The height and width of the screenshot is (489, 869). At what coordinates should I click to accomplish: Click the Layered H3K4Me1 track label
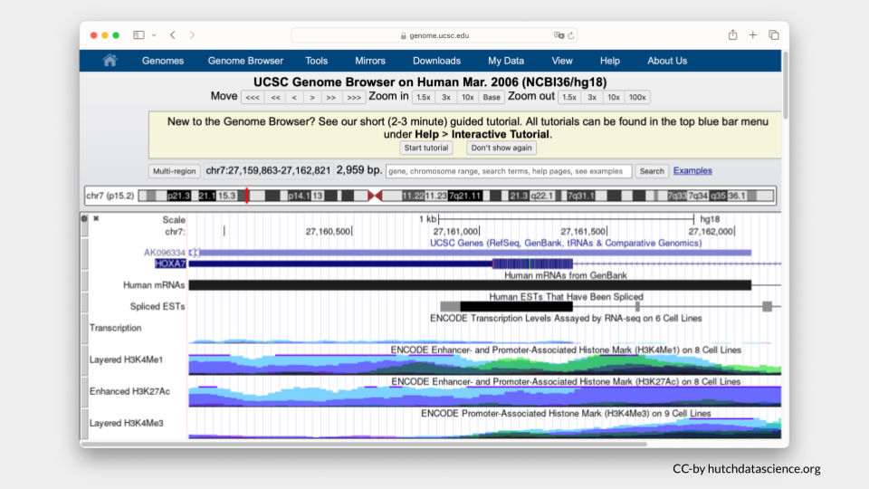click(x=127, y=360)
